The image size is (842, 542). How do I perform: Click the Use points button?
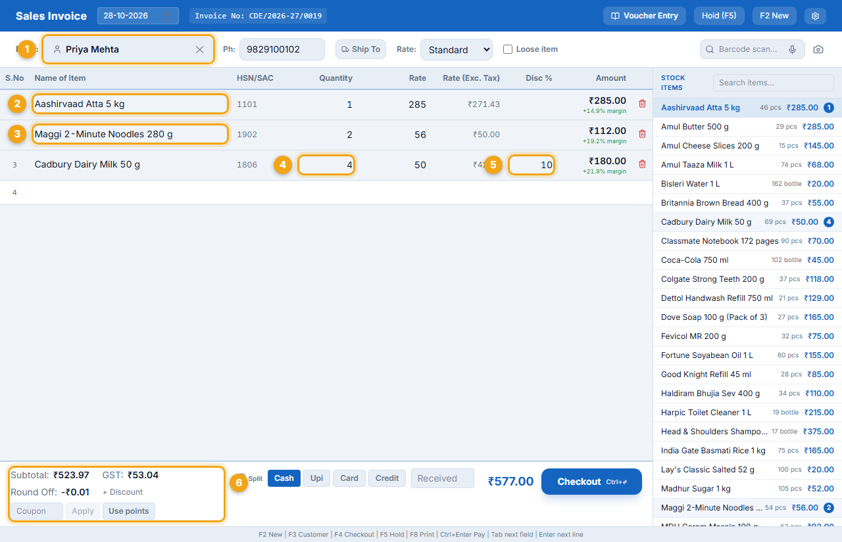click(129, 511)
